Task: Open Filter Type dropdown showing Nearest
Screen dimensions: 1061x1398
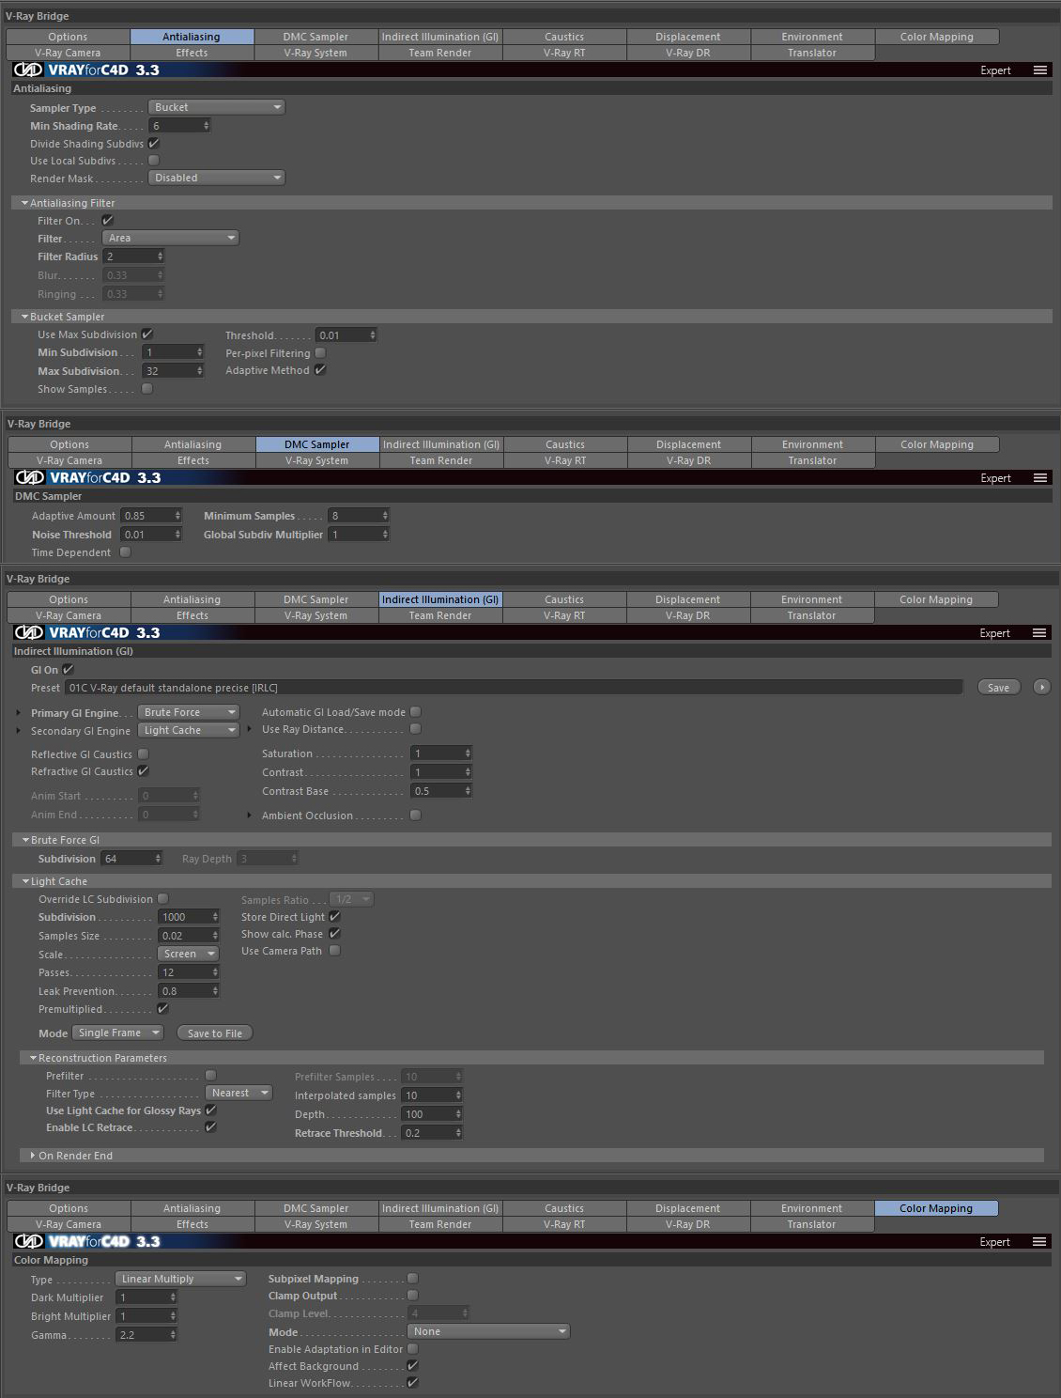Action: pyautogui.click(x=239, y=1093)
